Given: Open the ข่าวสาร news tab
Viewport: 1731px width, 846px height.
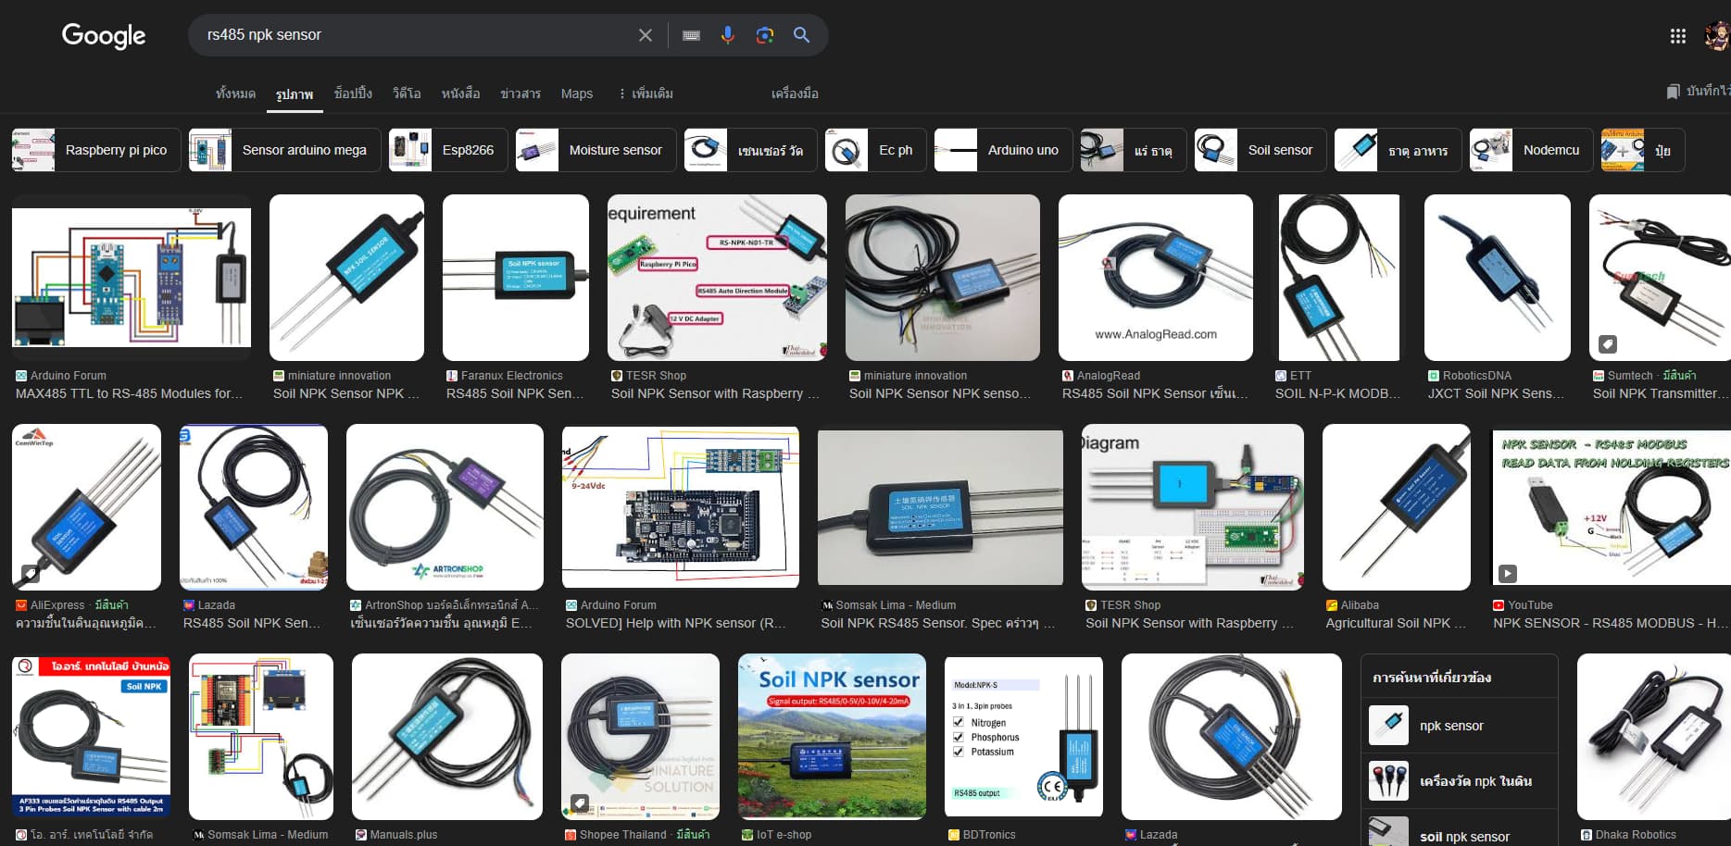Looking at the screenshot, I should tap(521, 93).
